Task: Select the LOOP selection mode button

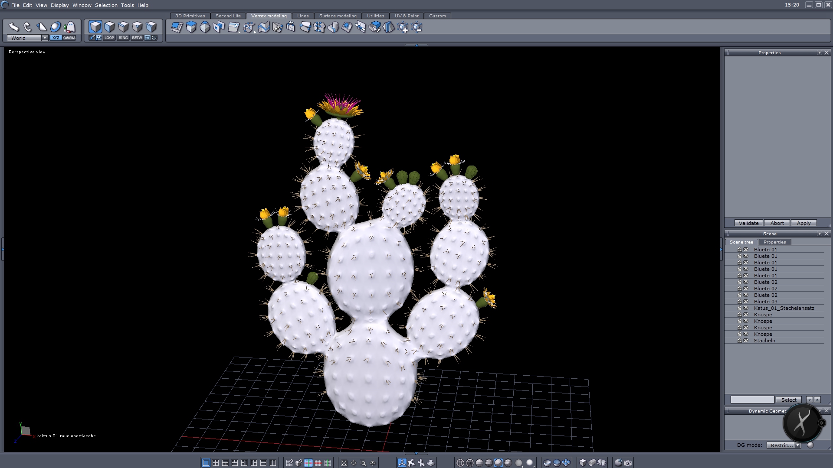Action: [x=109, y=38]
